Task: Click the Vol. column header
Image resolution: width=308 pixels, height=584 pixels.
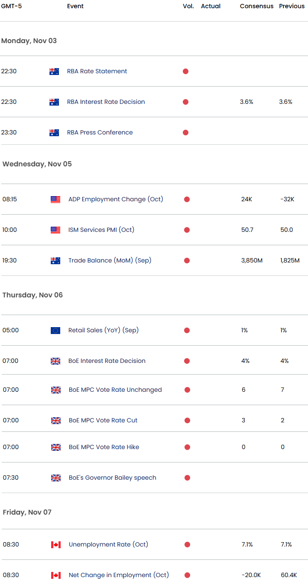Action: [x=188, y=6]
